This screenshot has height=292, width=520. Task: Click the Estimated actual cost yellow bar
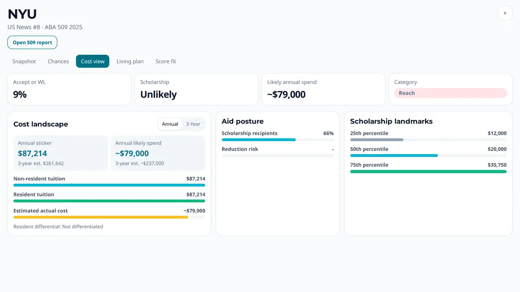point(101,217)
